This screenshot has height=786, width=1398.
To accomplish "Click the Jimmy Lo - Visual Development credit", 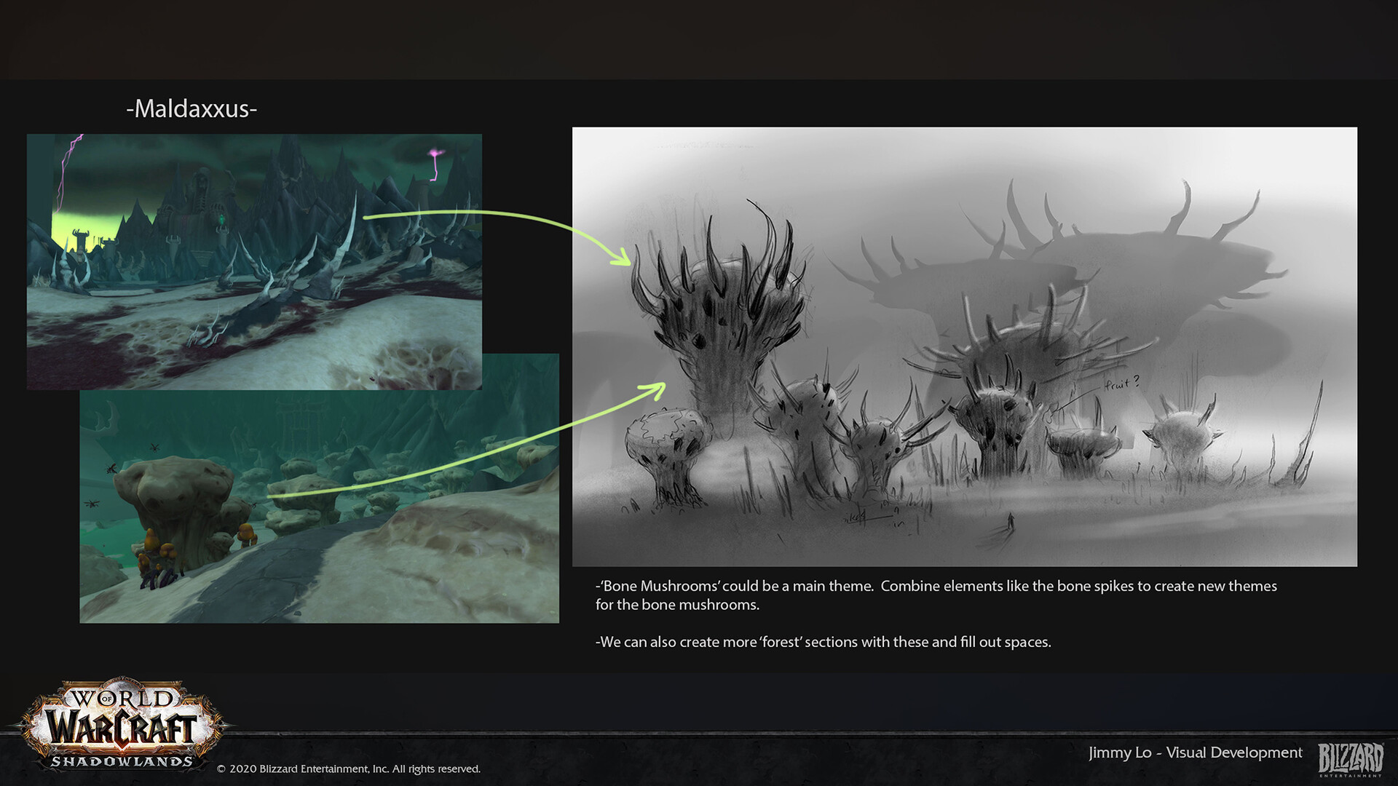I will click(x=1196, y=753).
